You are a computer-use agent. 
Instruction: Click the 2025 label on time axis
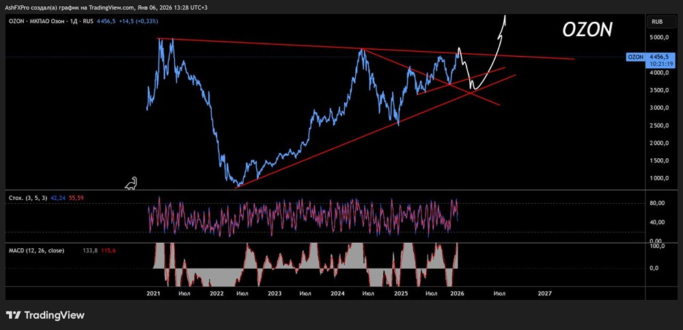click(x=400, y=293)
